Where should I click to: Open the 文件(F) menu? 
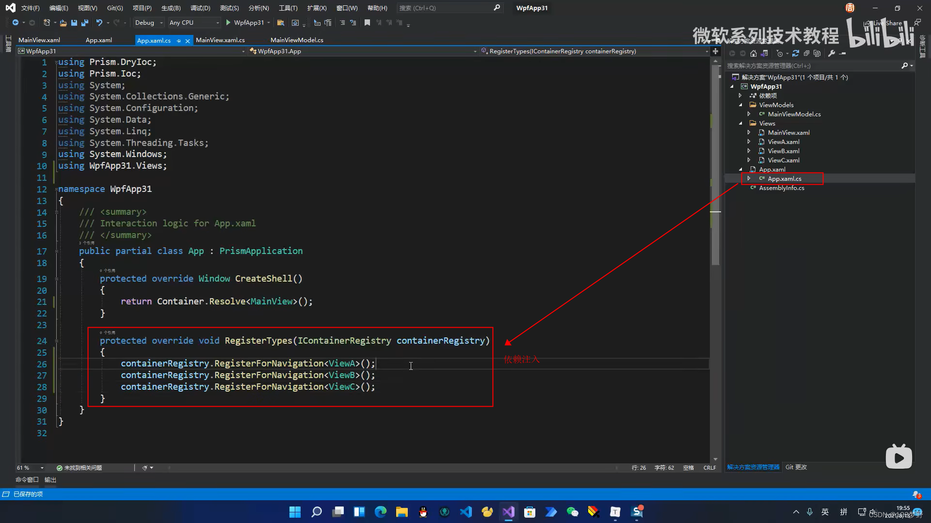(30, 8)
